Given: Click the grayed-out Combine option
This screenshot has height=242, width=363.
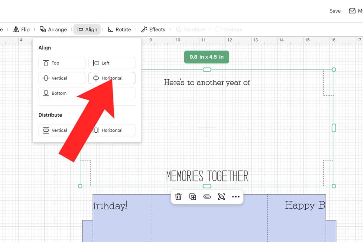Looking at the screenshot, I should [191, 29].
